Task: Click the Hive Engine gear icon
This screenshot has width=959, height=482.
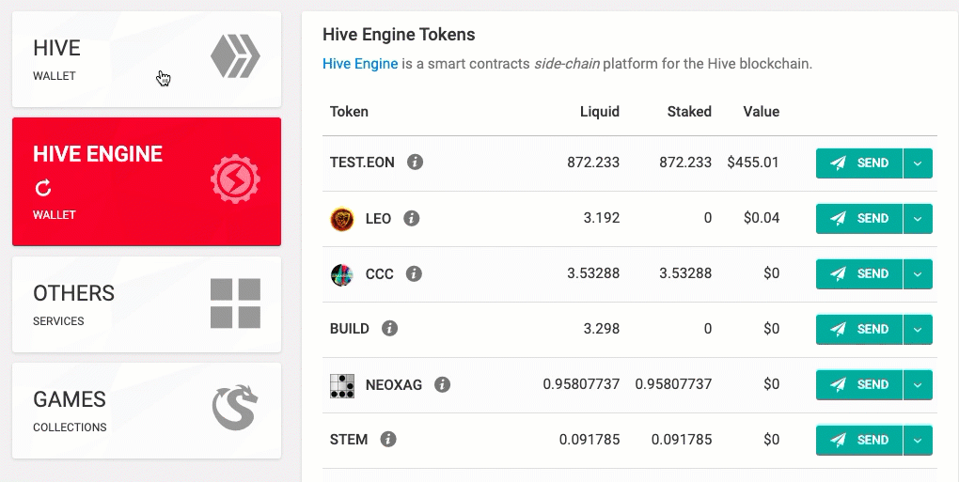Action: [235, 179]
